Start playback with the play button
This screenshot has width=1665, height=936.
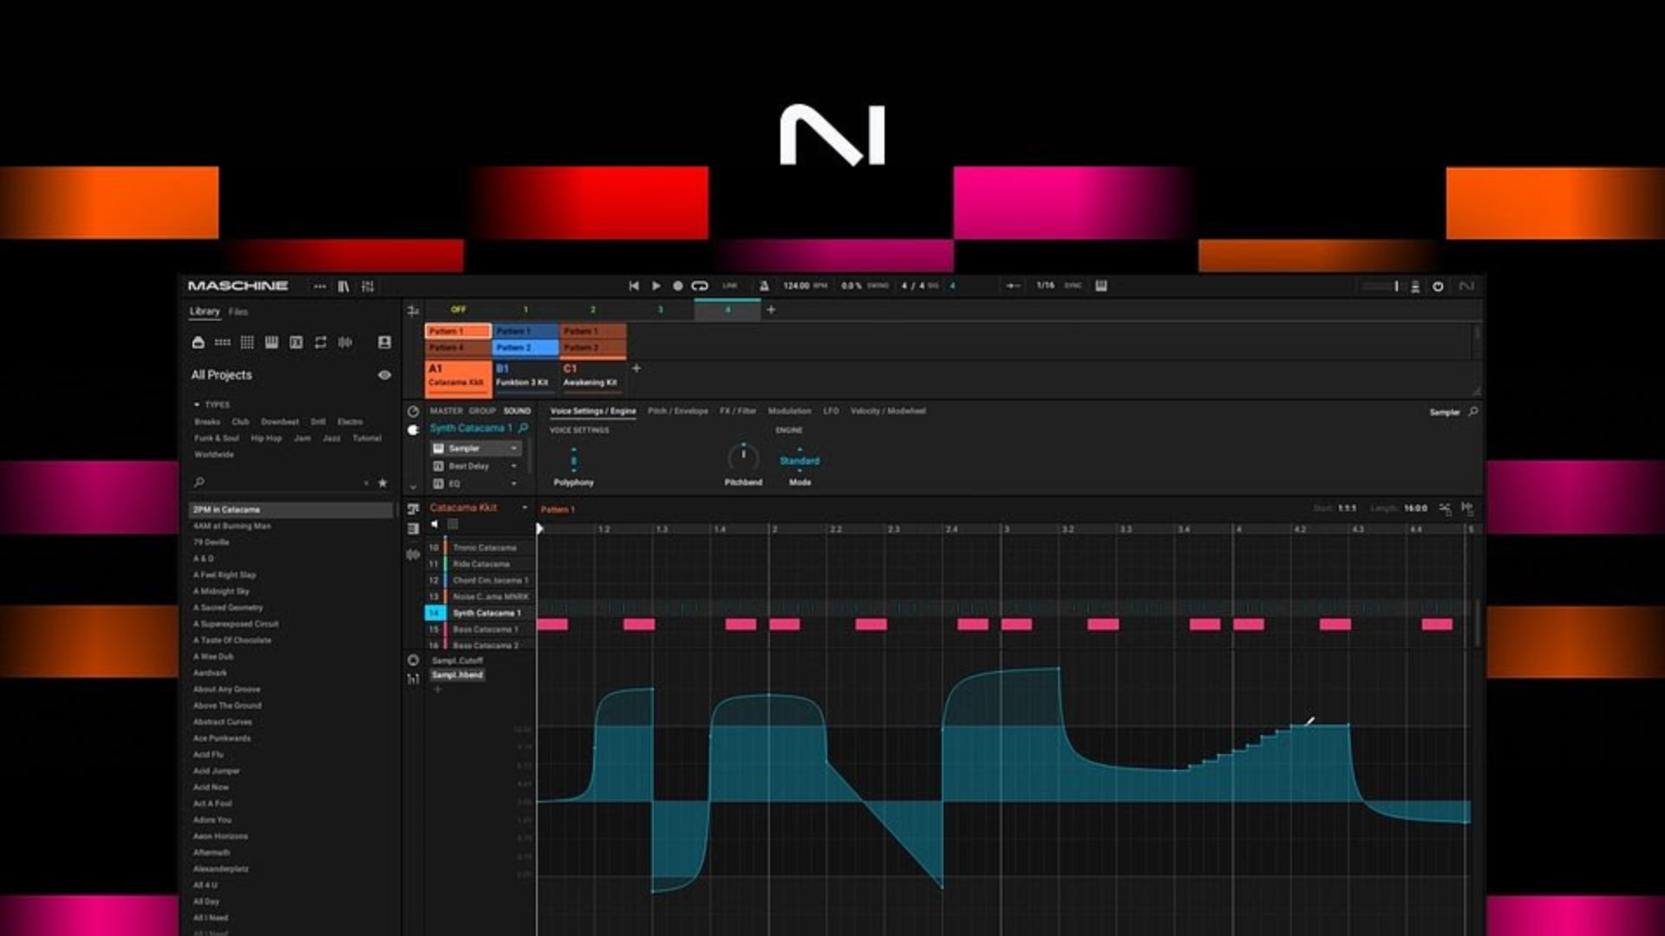(656, 286)
